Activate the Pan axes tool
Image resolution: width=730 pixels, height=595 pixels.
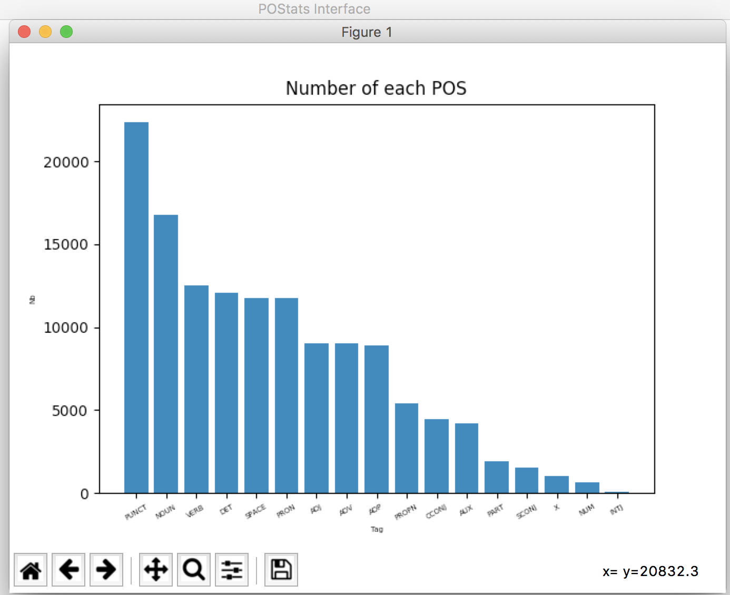156,570
